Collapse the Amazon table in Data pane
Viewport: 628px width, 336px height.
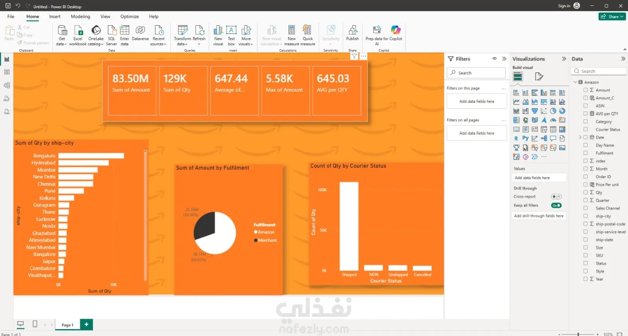pyautogui.click(x=575, y=82)
